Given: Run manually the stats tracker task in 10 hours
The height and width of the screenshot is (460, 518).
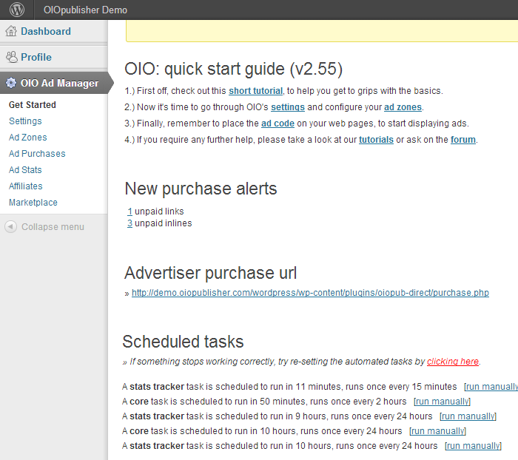Looking at the screenshot, I should [x=473, y=446].
